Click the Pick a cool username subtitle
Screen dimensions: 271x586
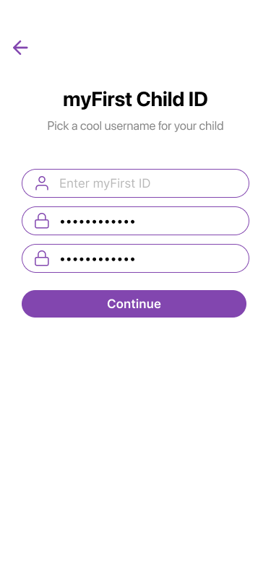click(x=135, y=126)
